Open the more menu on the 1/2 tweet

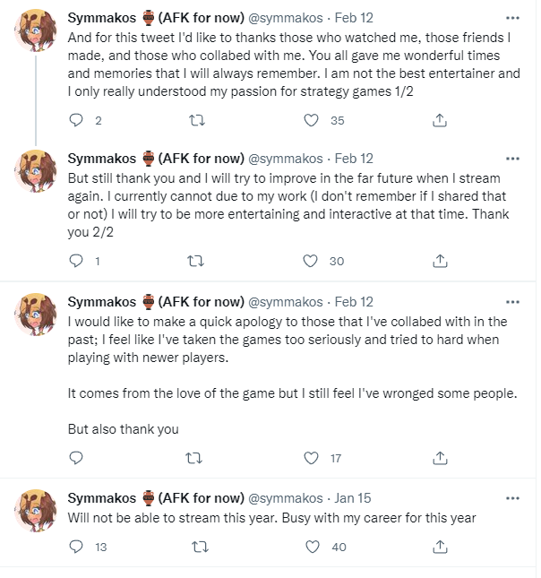click(512, 18)
